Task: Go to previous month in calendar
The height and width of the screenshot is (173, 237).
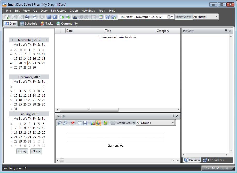Action: click(x=12, y=40)
